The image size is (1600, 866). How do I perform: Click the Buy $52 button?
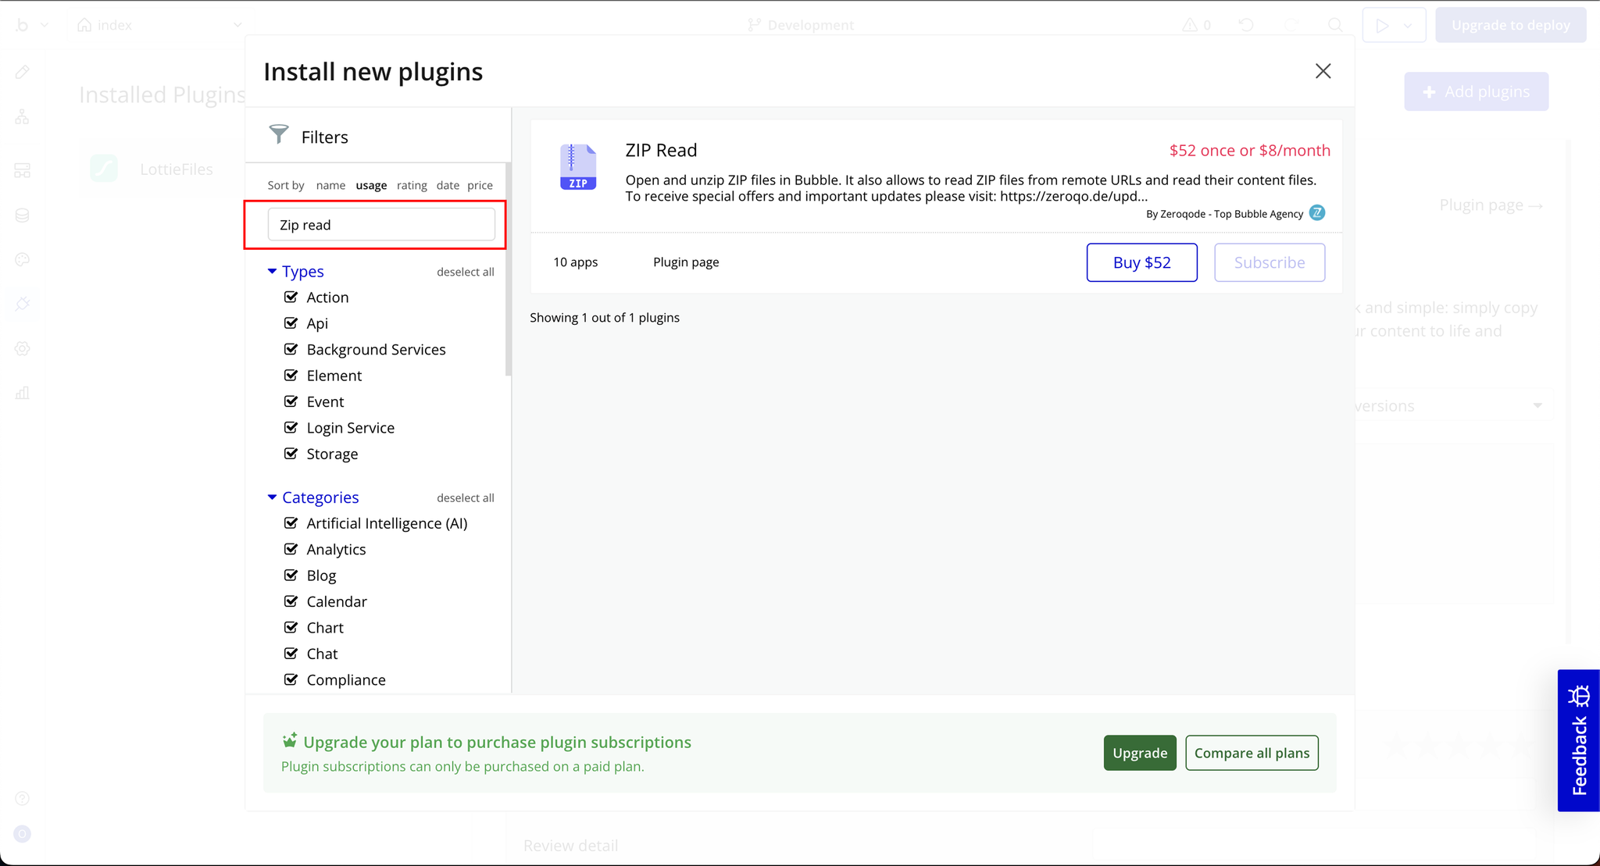click(1141, 262)
